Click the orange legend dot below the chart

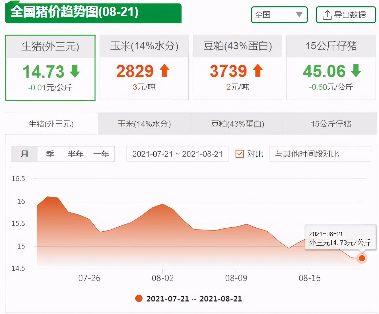[139, 298]
